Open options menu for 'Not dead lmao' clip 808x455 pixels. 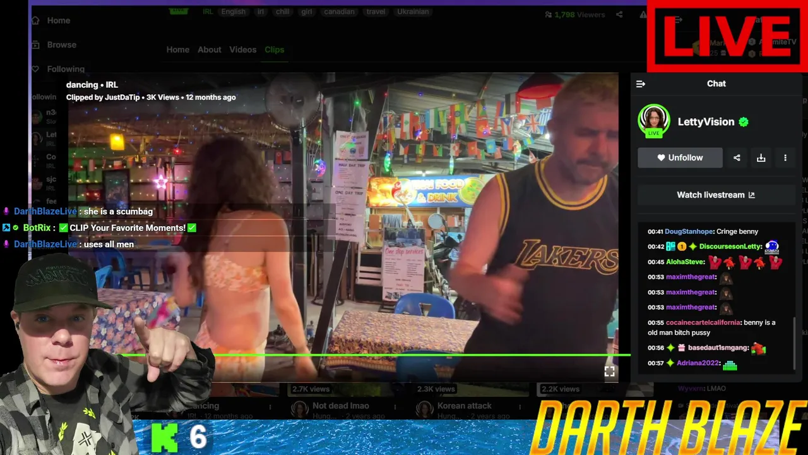click(395, 406)
